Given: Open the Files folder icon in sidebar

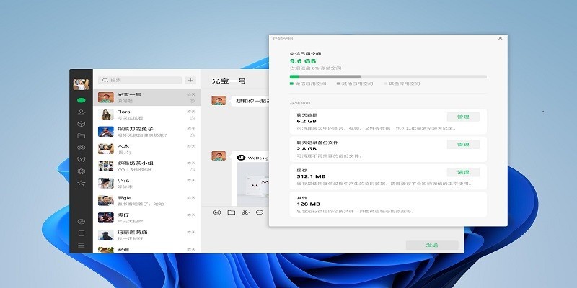Looking at the screenshot, I should tap(82, 135).
